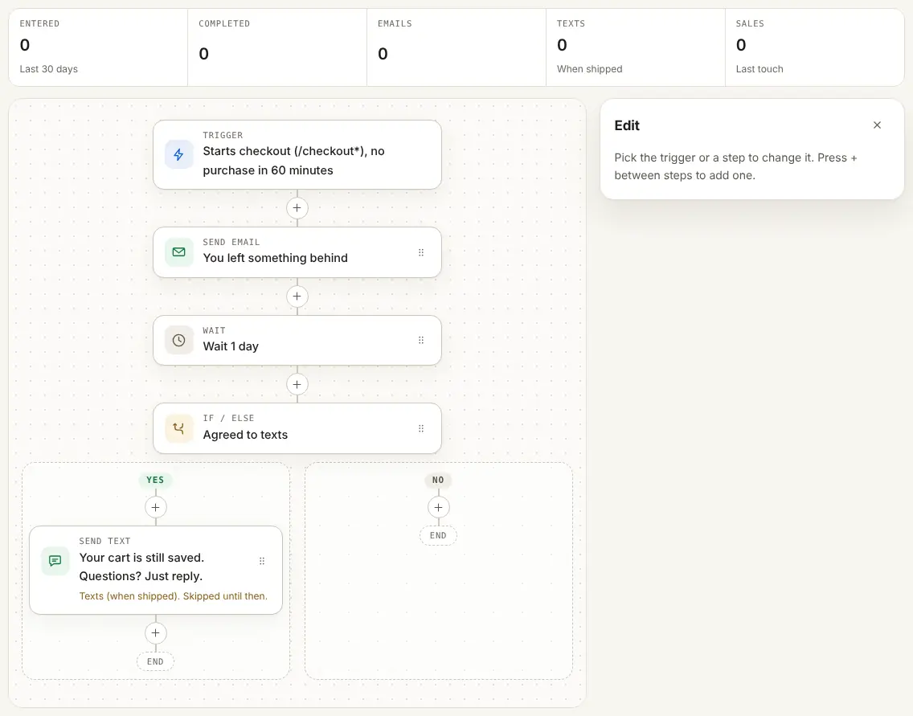
Task: Click the 'Last touch' label under Sales
Action: pyautogui.click(x=759, y=68)
